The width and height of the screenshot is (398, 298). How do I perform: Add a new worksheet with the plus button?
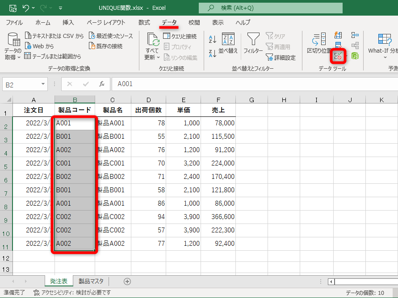click(x=127, y=281)
